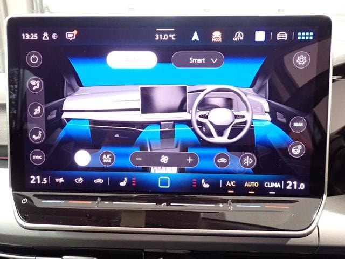Viewport: 345px width, 259px height.
Task: Activate A/C MAX cooling
Action: pos(107,158)
